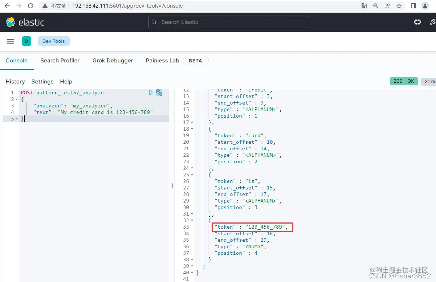Toggle fold arrow at output line 38

pyautogui.click(x=192, y=260)
